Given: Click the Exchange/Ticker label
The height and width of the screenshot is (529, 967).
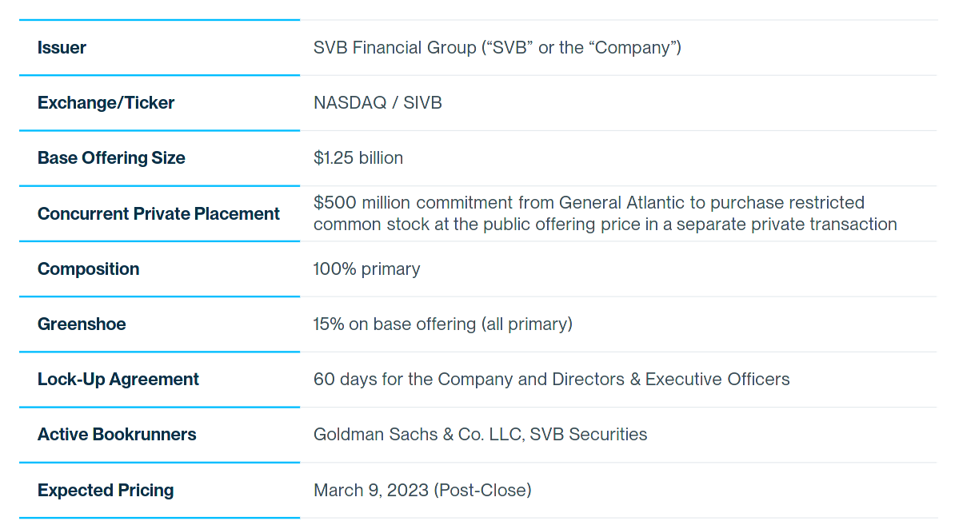Looking at the screenshot, I should click(x=106, y=103).
